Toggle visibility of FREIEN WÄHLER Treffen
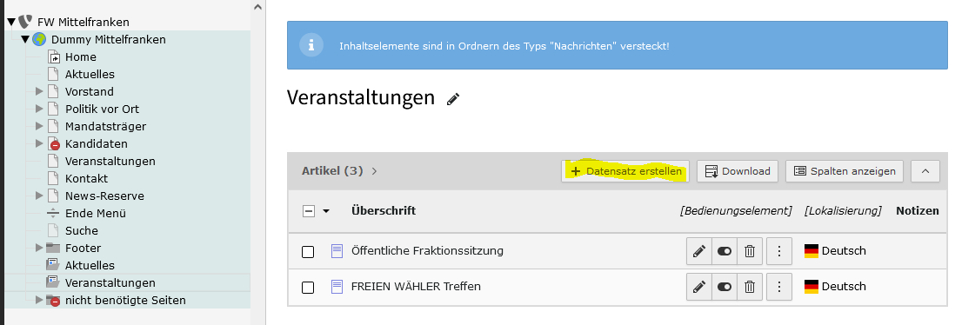Screen dimensions: 955x325 coord(725,287)
